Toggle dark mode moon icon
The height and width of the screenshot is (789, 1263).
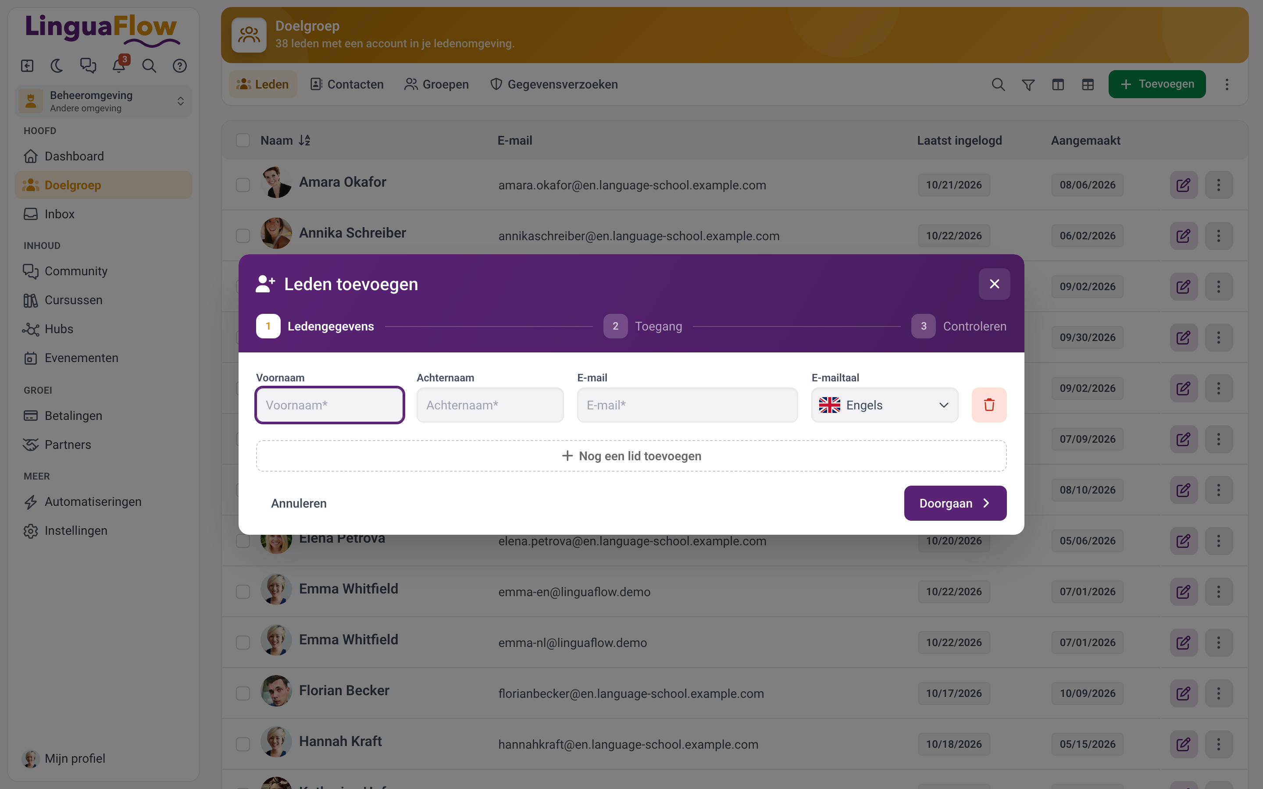click(x=57, y=66)
